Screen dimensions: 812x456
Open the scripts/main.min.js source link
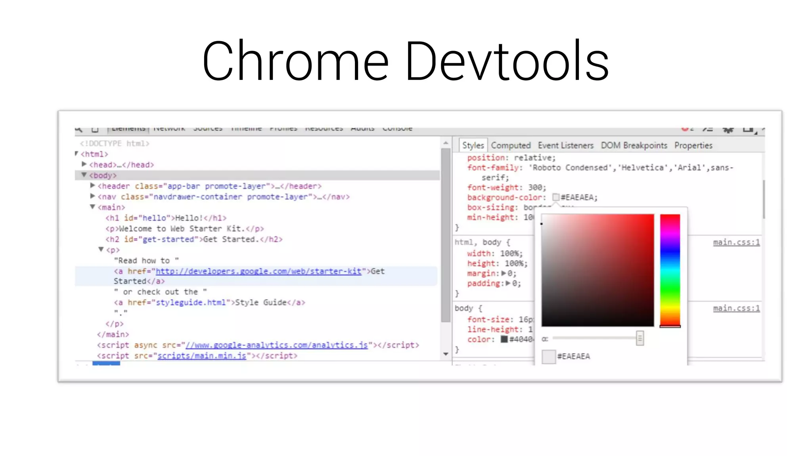tap(202, 356)
